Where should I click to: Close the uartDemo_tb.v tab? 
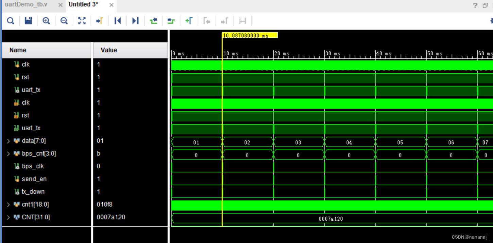click(60, 5)
